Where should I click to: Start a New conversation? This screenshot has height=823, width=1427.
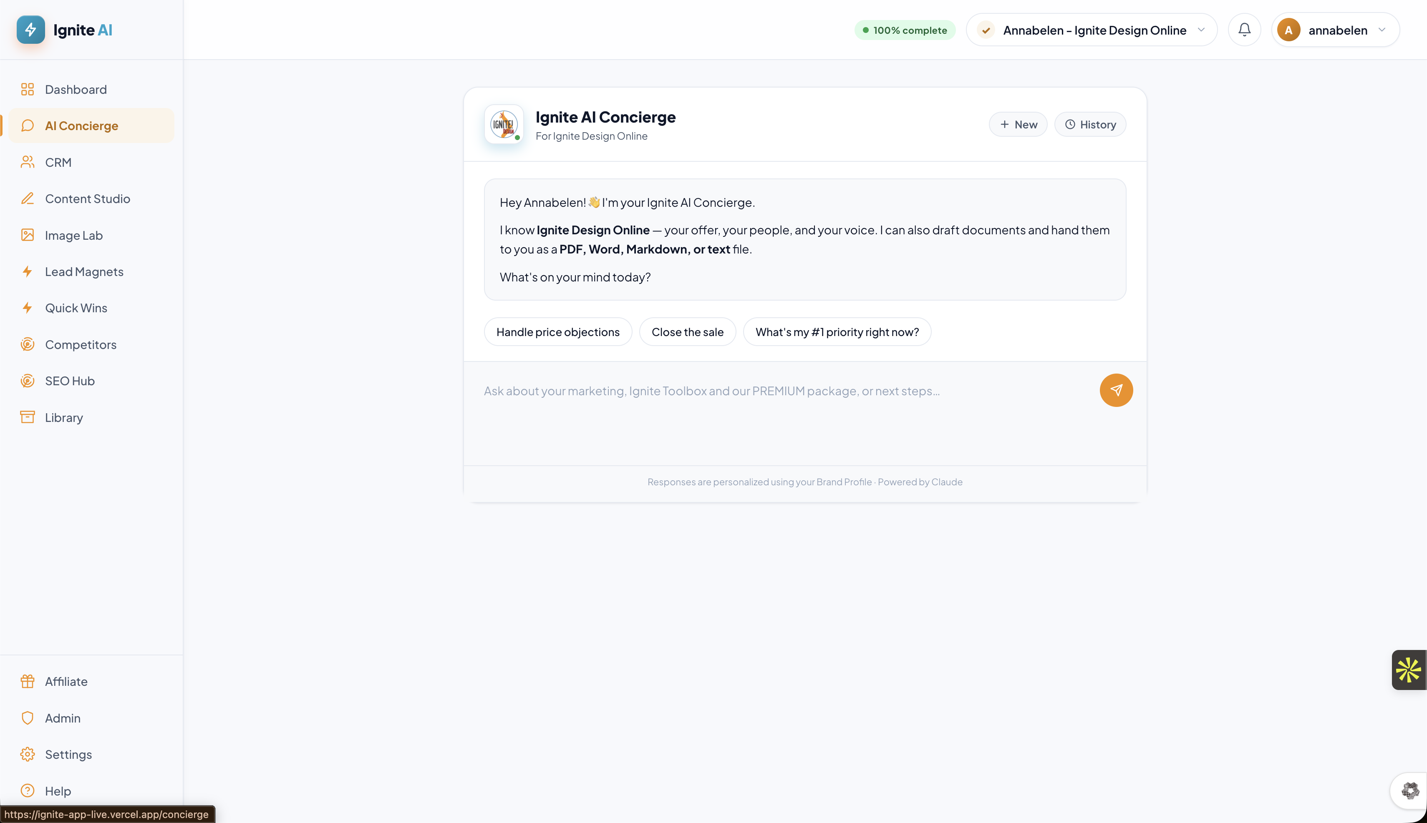pyautogui.click(x=1018, y=124)
